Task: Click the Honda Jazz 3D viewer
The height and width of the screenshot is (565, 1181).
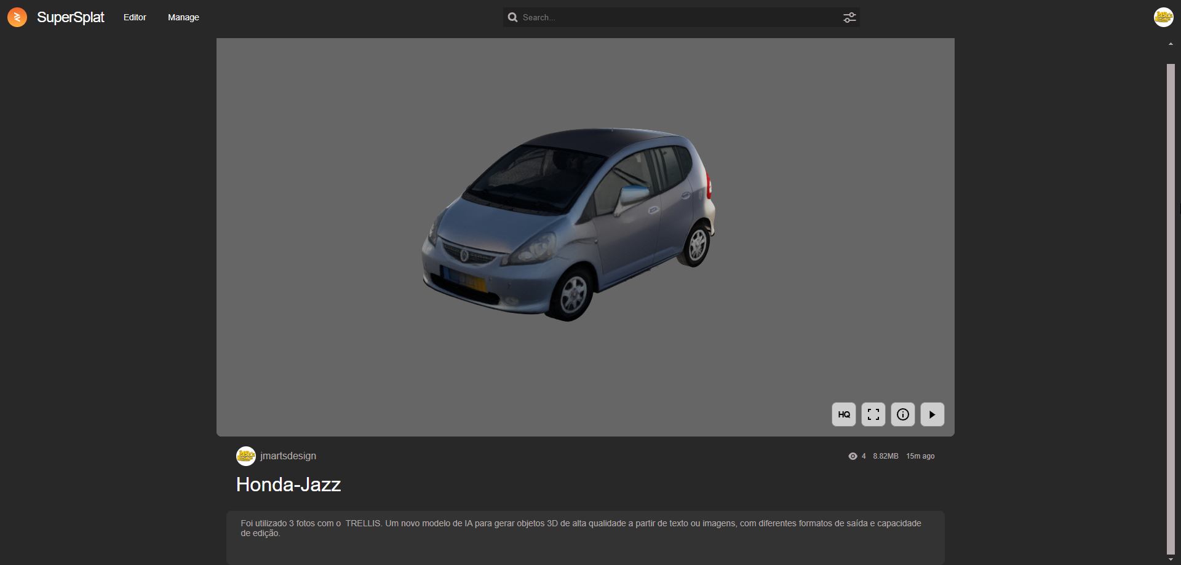Action: pyautogui.click(x=585, y=237)
